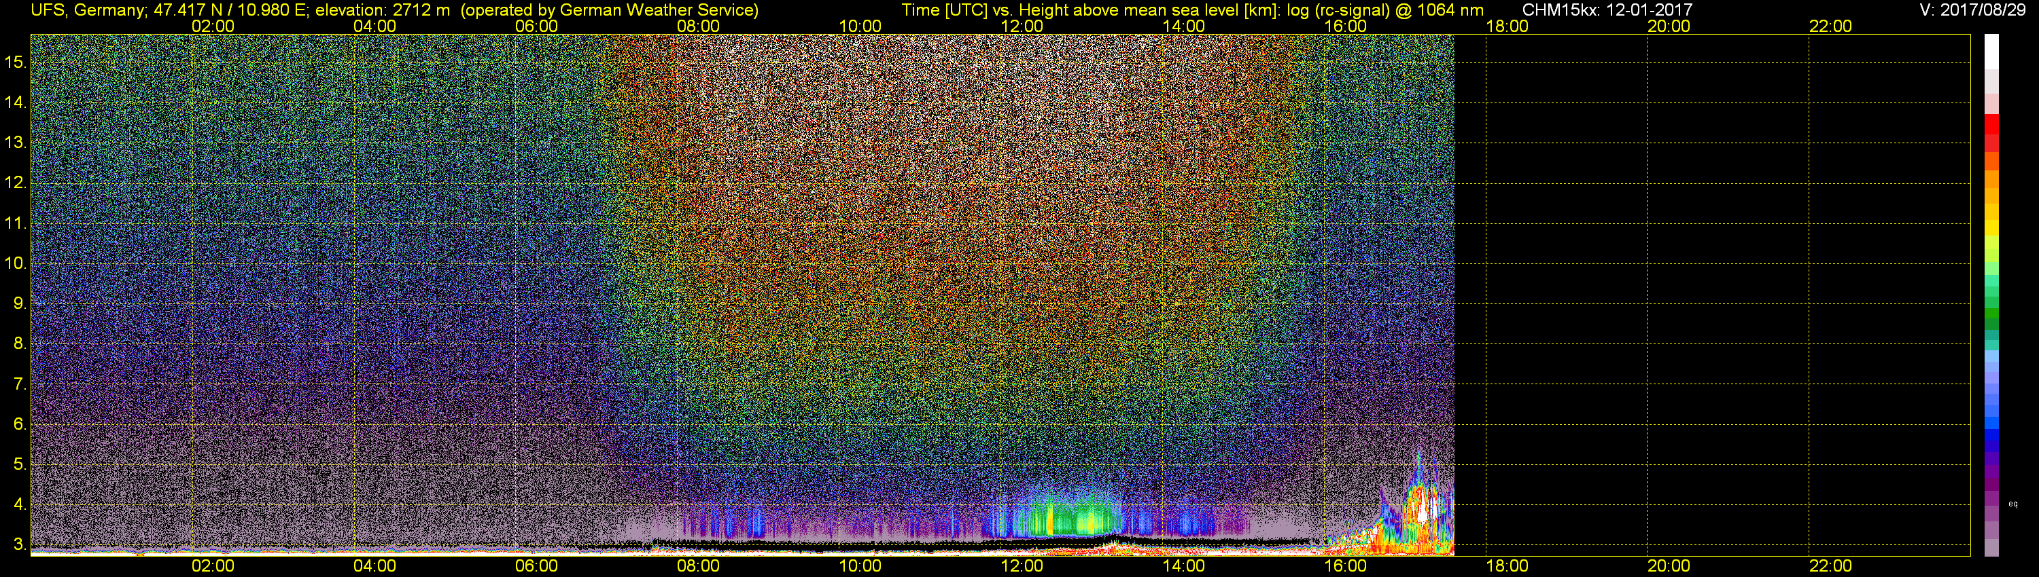Pick the yellow segment of the color scale

[1991, 227]
